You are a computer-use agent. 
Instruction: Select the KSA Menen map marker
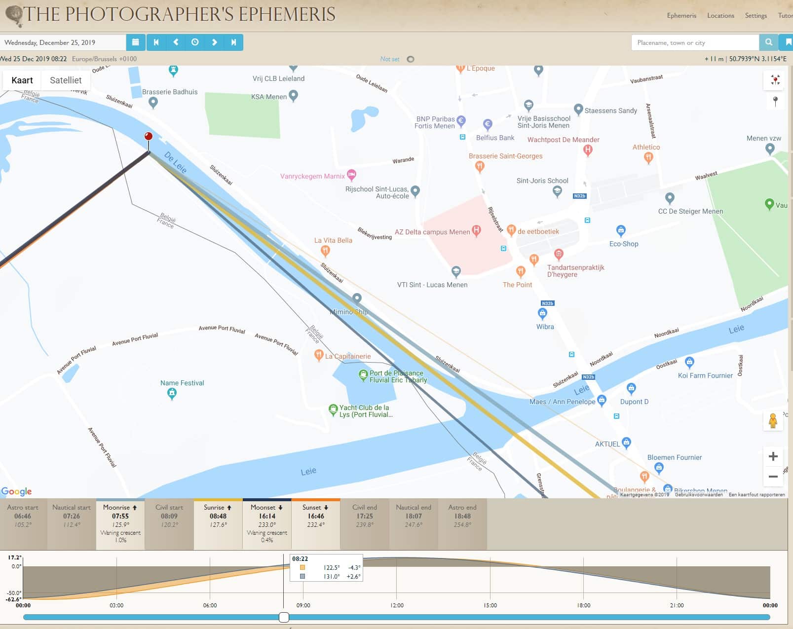click(x=293, y=95)
